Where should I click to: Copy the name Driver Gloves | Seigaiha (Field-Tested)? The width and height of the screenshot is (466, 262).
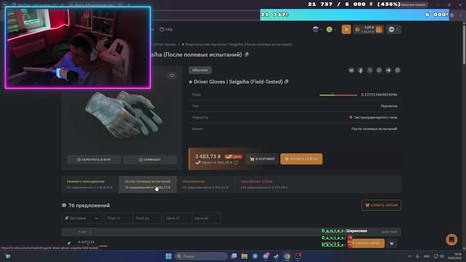(x=287, y=82)
